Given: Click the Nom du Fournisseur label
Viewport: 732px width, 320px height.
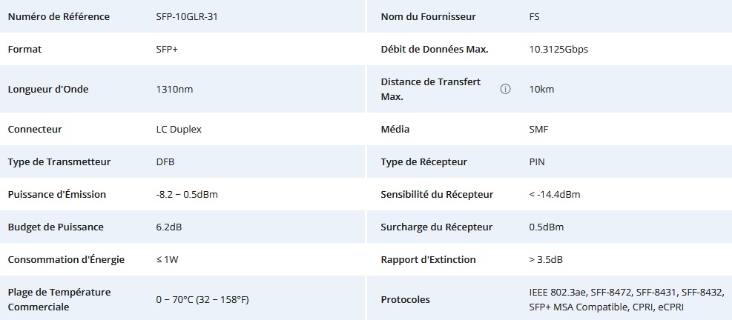Looking at the screenshot, I should click(428, 16).
